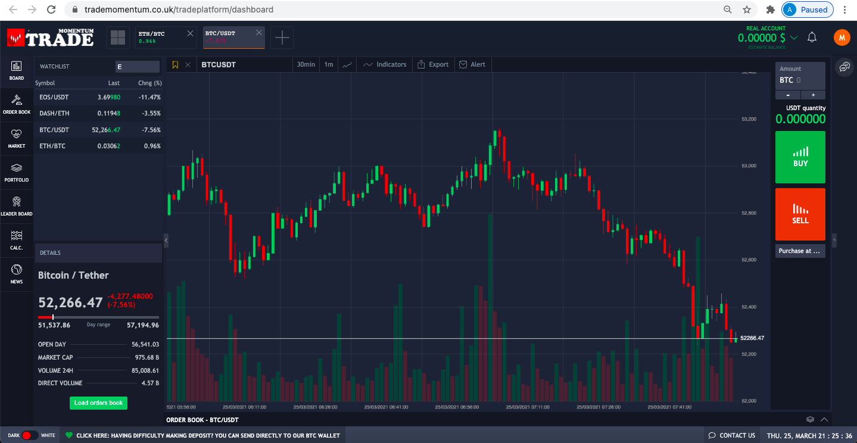
Task: Click the watchlist search field
Action: pyautogui.click(x=138, y=67)
